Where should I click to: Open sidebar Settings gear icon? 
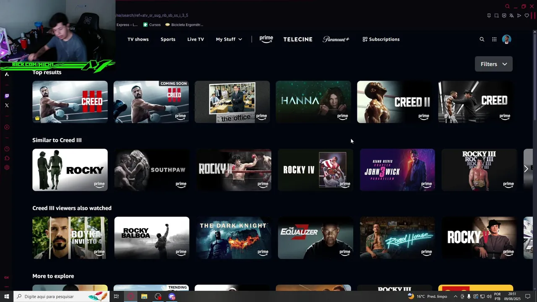[x=7, y=167]
